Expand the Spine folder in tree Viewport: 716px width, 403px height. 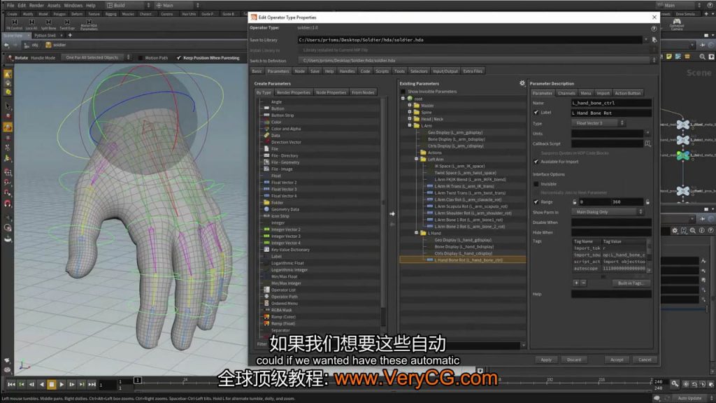[410, 112]
